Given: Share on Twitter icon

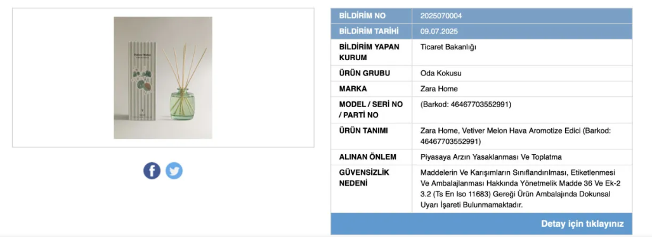Looking at the screenshot, I should [x=174, y=171].
